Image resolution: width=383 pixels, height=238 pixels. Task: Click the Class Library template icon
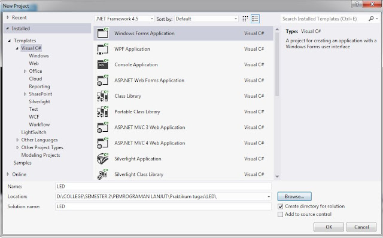click(103, 96)
